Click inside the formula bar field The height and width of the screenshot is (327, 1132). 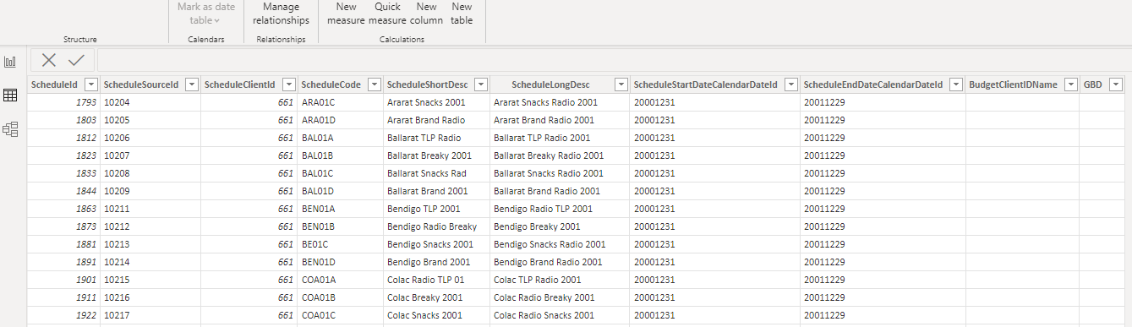pos(614,60)
